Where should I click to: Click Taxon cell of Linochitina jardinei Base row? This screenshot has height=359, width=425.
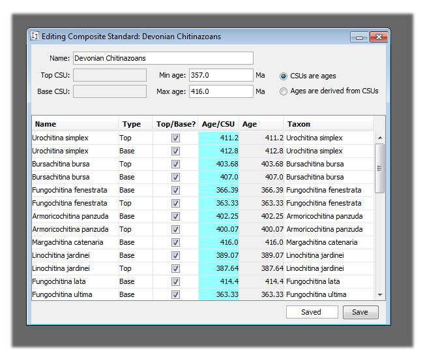click(x=329, y=255)
